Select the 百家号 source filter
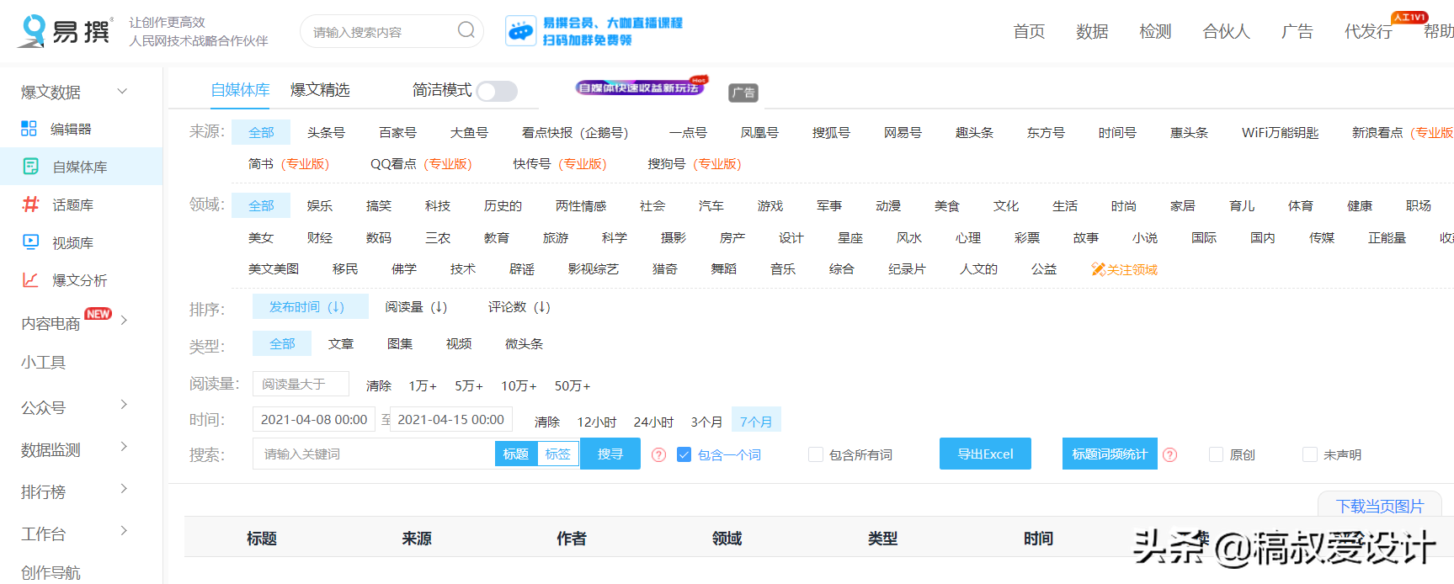 coord(397,132)
